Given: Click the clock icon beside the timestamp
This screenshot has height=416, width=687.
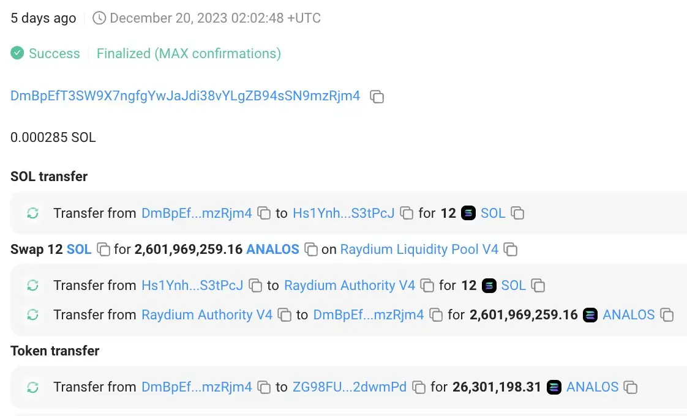Looking at the screenshot, I should [x=99, y=18].
